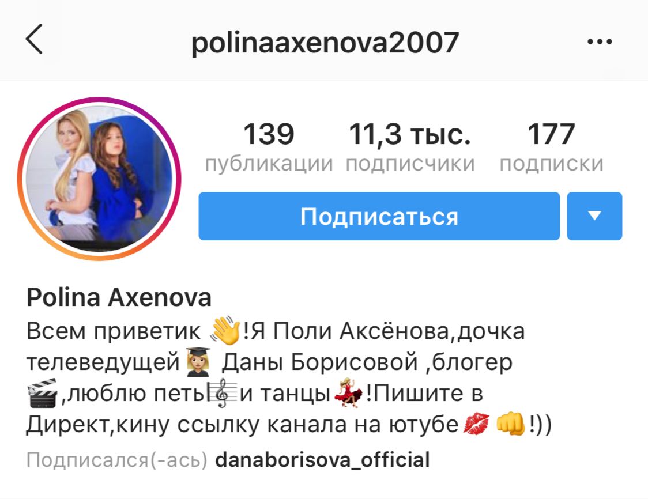This screenshot has height=499, width=648.
Task: Open danaborisova_official mutual follower profile
Action: pyautogui.click(x=322, y=460)
